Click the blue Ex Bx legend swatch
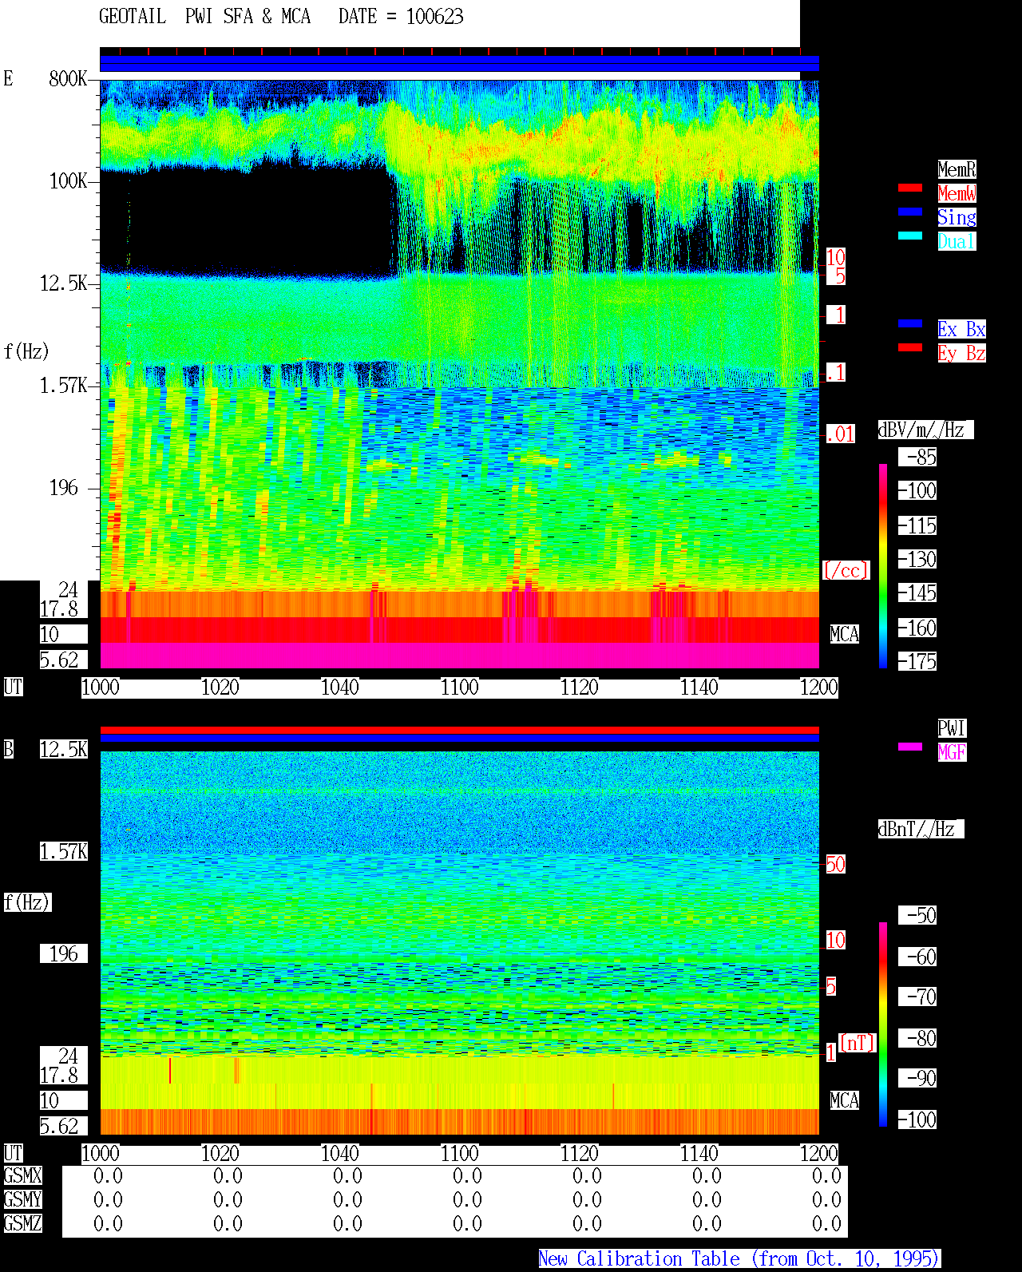This screenshot has height=1272, width=1022. click(910, 323)
